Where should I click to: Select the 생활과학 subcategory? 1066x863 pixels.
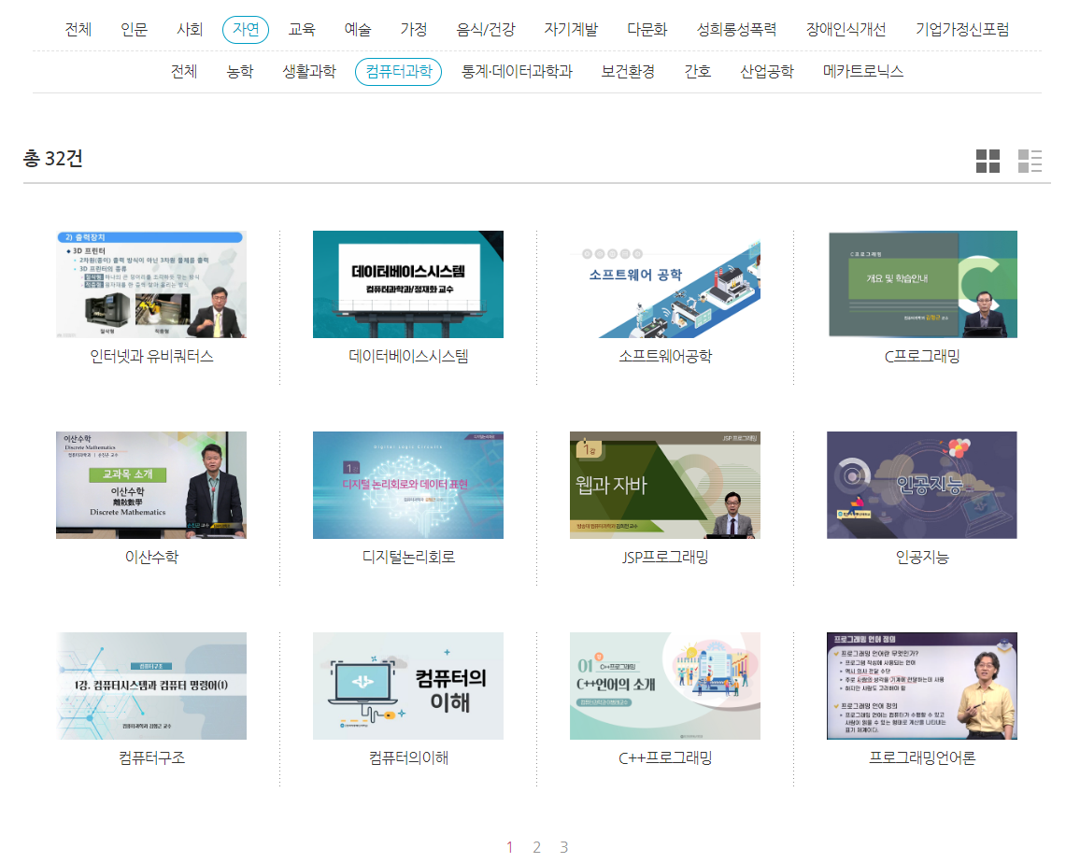click(309, 71)
